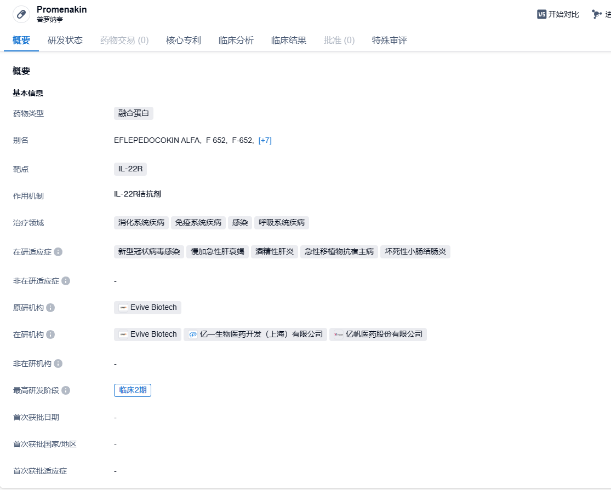
Task: Go to the 临床分析 tab
Action: pos(236,41)
